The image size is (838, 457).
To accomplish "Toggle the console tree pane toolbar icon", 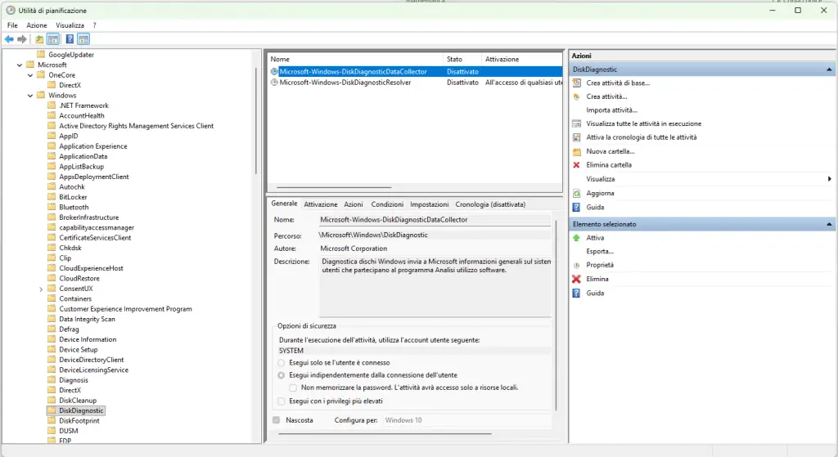I will pos(53,39).
